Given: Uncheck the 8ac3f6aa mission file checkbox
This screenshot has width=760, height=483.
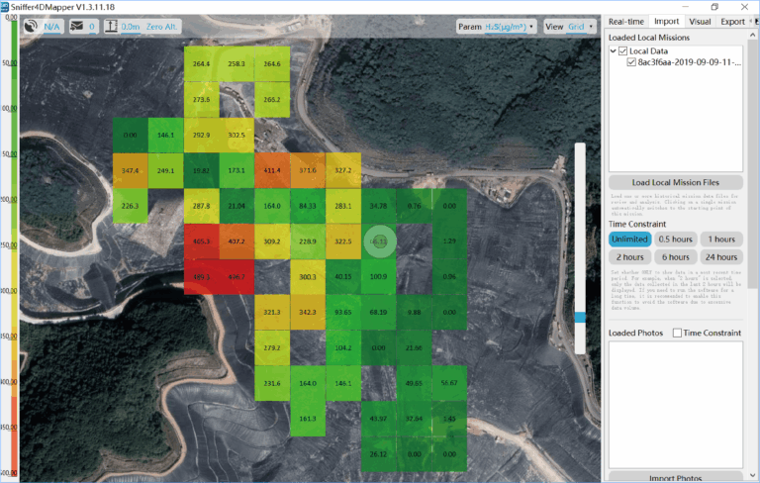Looking at the screenshot, I should pyautogui.click(x=631, y=62).
